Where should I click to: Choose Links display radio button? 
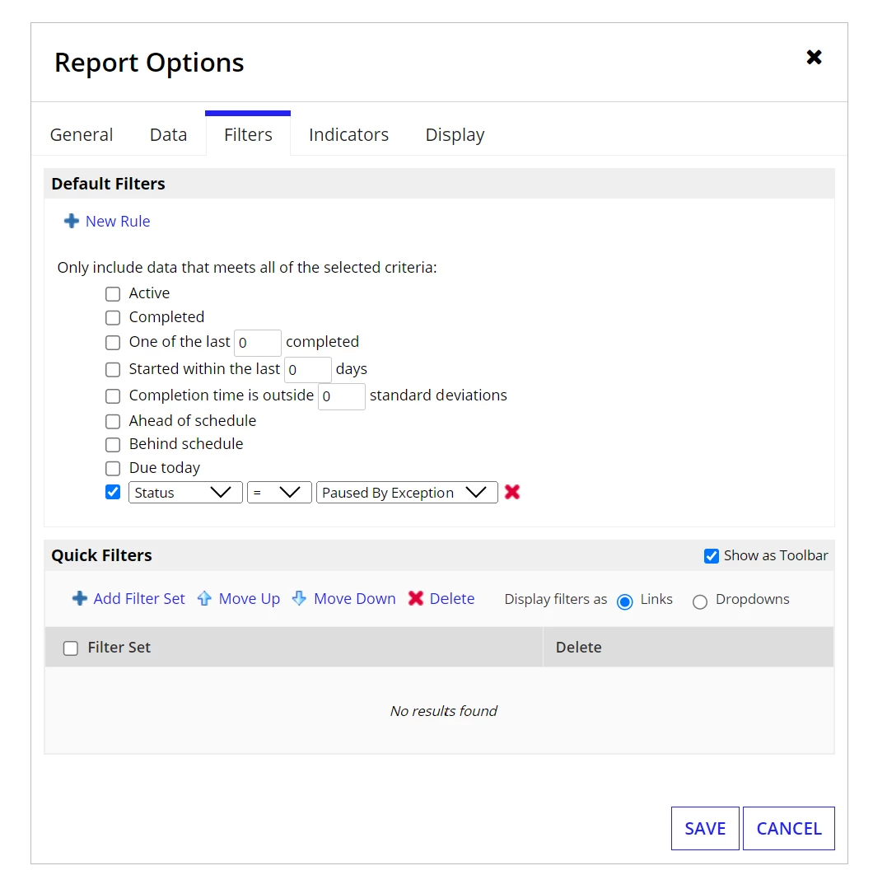pos(625,601)
